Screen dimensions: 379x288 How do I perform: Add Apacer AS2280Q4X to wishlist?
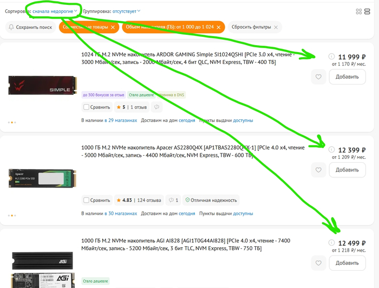[x=318, y=170]
